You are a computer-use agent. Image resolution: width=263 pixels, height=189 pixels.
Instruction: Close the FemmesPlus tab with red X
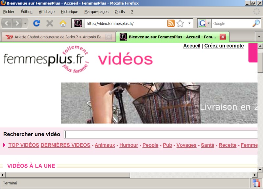(223, 37)
